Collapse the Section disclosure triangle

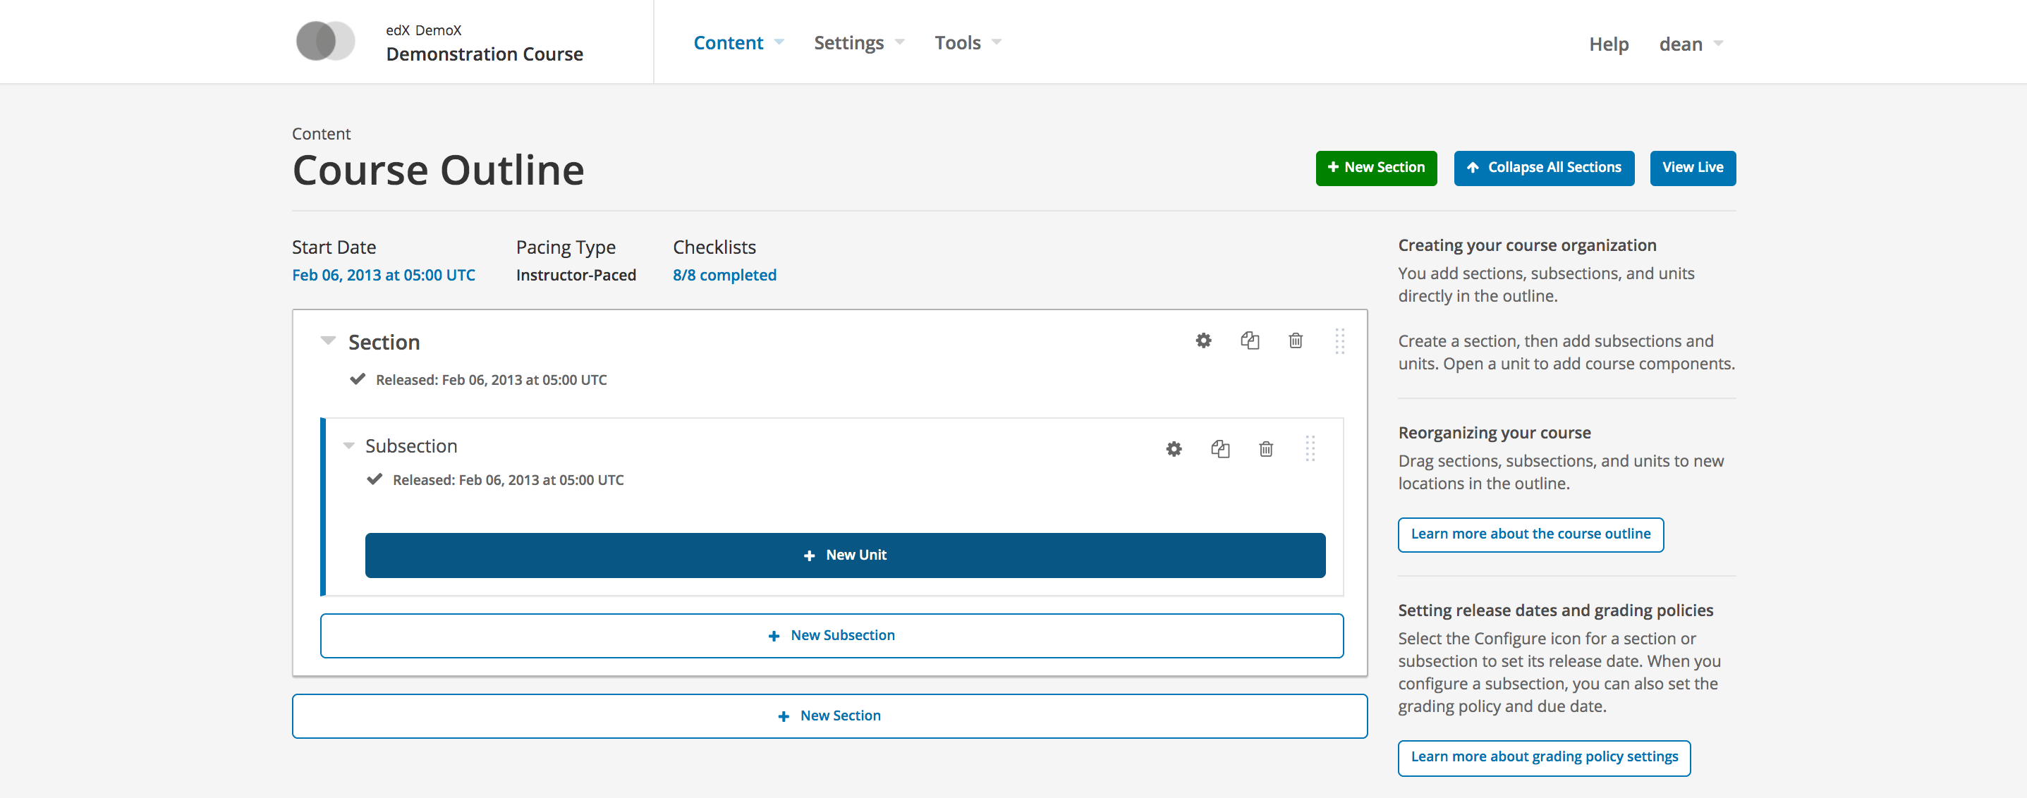click(x=328, y=340)
